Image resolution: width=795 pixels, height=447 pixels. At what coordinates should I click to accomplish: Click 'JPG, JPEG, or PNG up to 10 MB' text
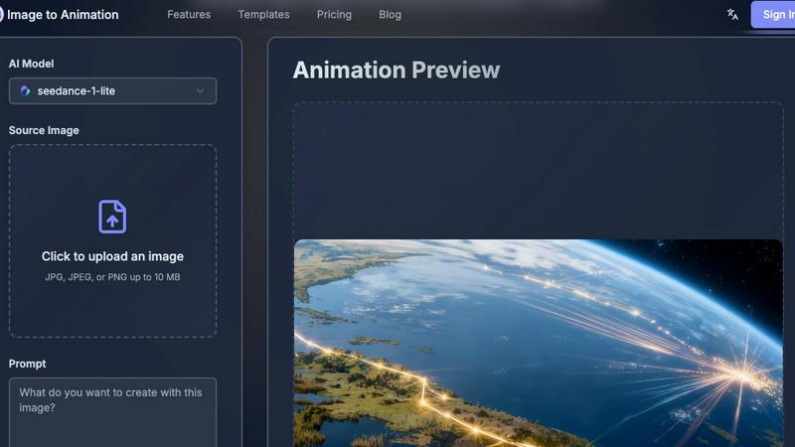point(112,277)
